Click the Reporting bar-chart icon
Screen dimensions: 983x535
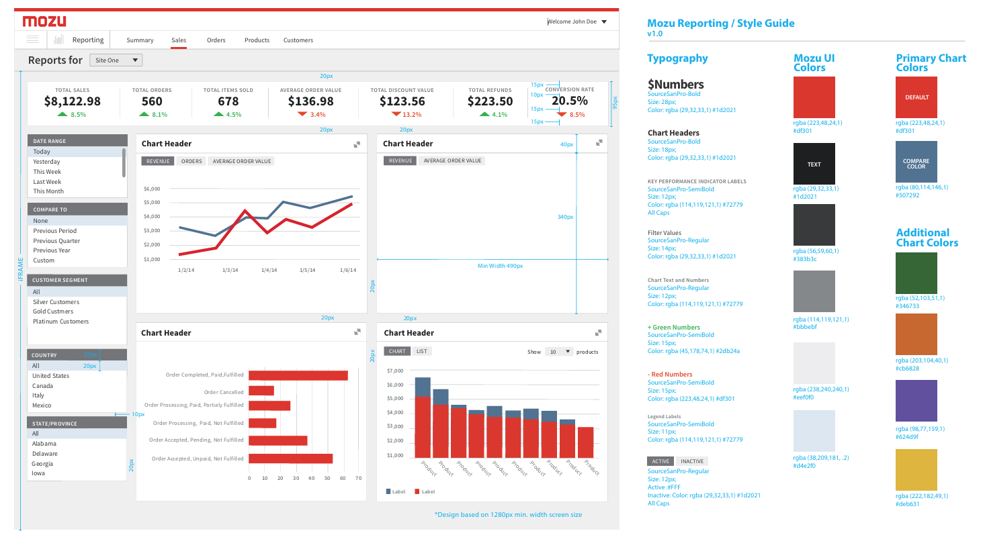pyautogui.click(x=58, y=40)
